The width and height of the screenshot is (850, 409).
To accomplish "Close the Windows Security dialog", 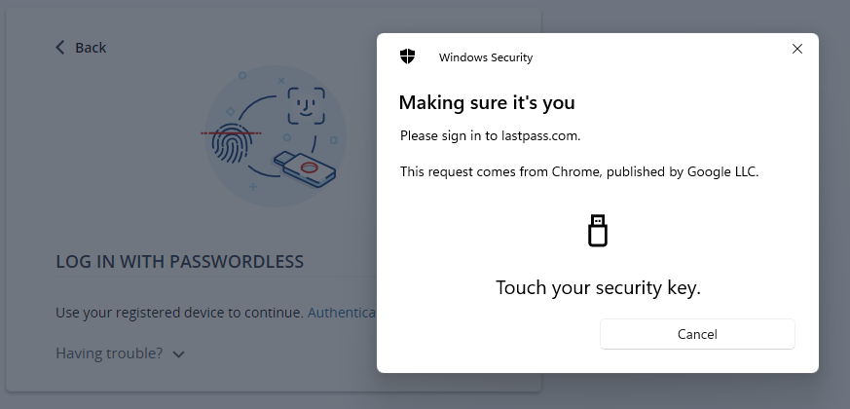I will (797, 49).
